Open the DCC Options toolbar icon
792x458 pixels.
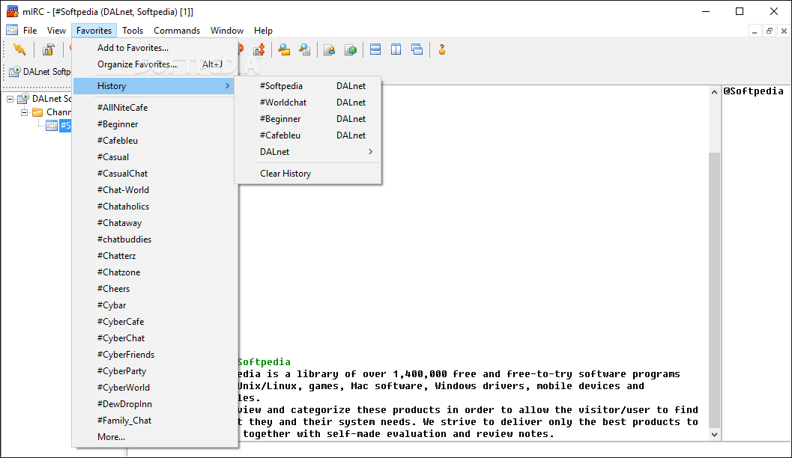[259, 49]
